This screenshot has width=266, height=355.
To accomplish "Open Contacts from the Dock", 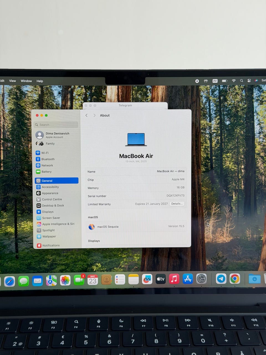I will pyautogui.click(x=106, y=280).
